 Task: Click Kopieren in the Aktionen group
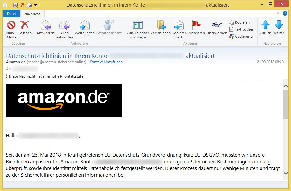(240, 22)
